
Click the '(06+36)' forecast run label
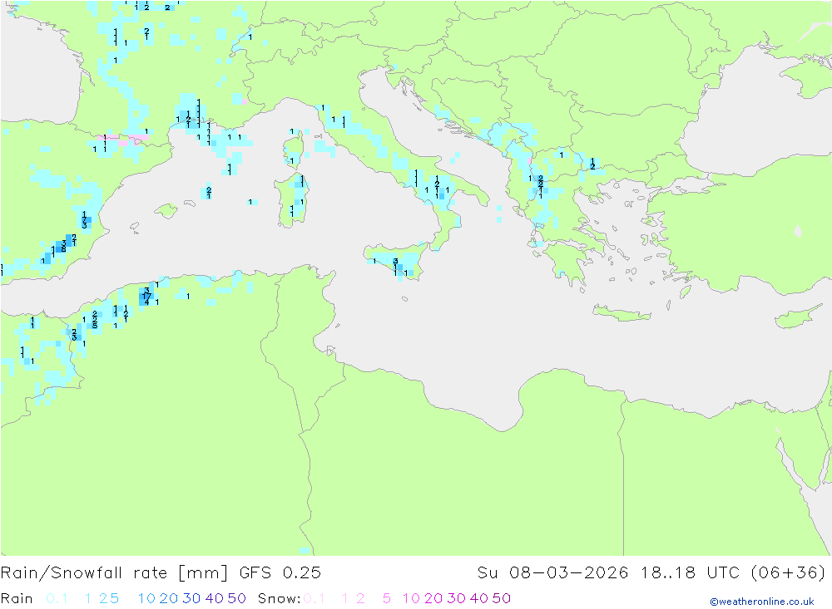[789, 573]
